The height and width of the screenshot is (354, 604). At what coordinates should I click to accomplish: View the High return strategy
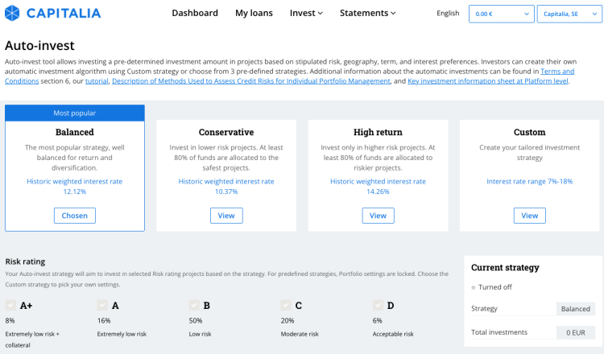point(378,216)
